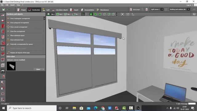The image size is (197, 111).
Task: Click the laptop object on the desk
Action: coord(174,92)
